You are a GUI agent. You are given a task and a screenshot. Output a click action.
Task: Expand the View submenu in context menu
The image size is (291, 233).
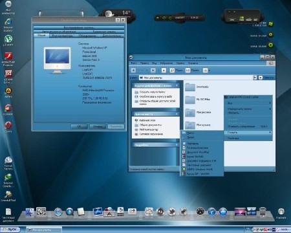click(248, 103)
